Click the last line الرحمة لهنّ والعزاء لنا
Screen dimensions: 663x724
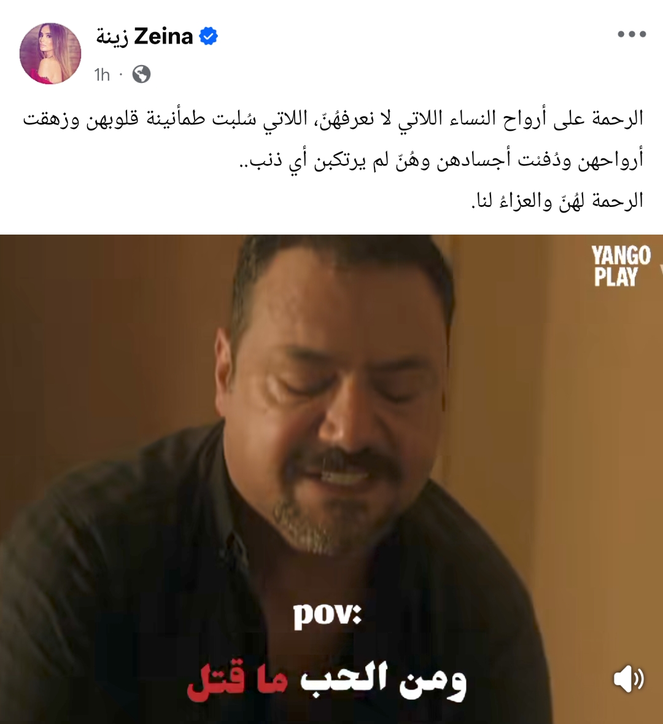click(x=557, y=200)
